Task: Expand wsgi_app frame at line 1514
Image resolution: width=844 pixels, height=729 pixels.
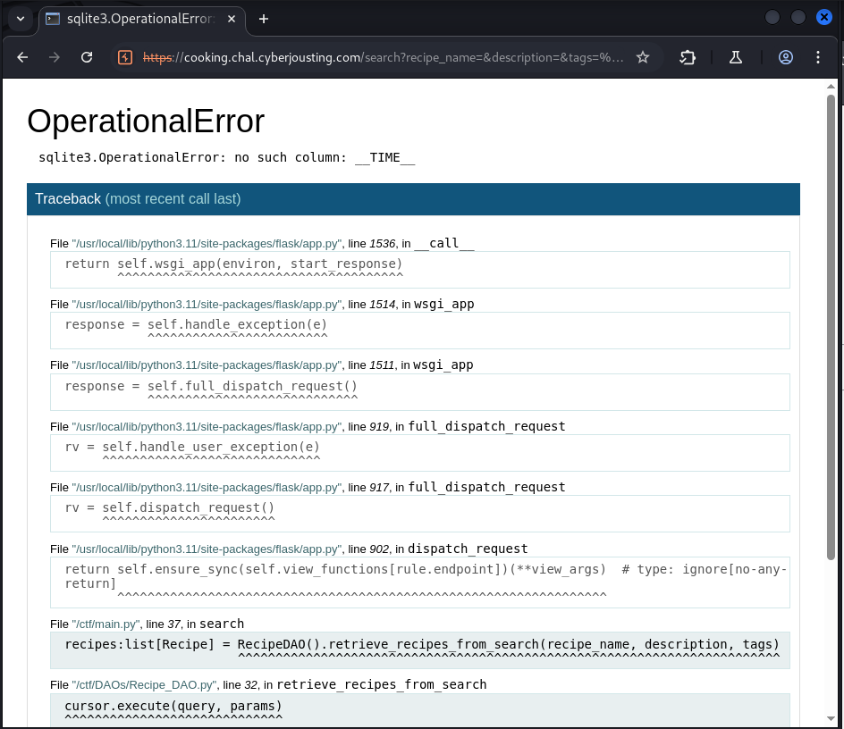Action: tap(420, 331)
